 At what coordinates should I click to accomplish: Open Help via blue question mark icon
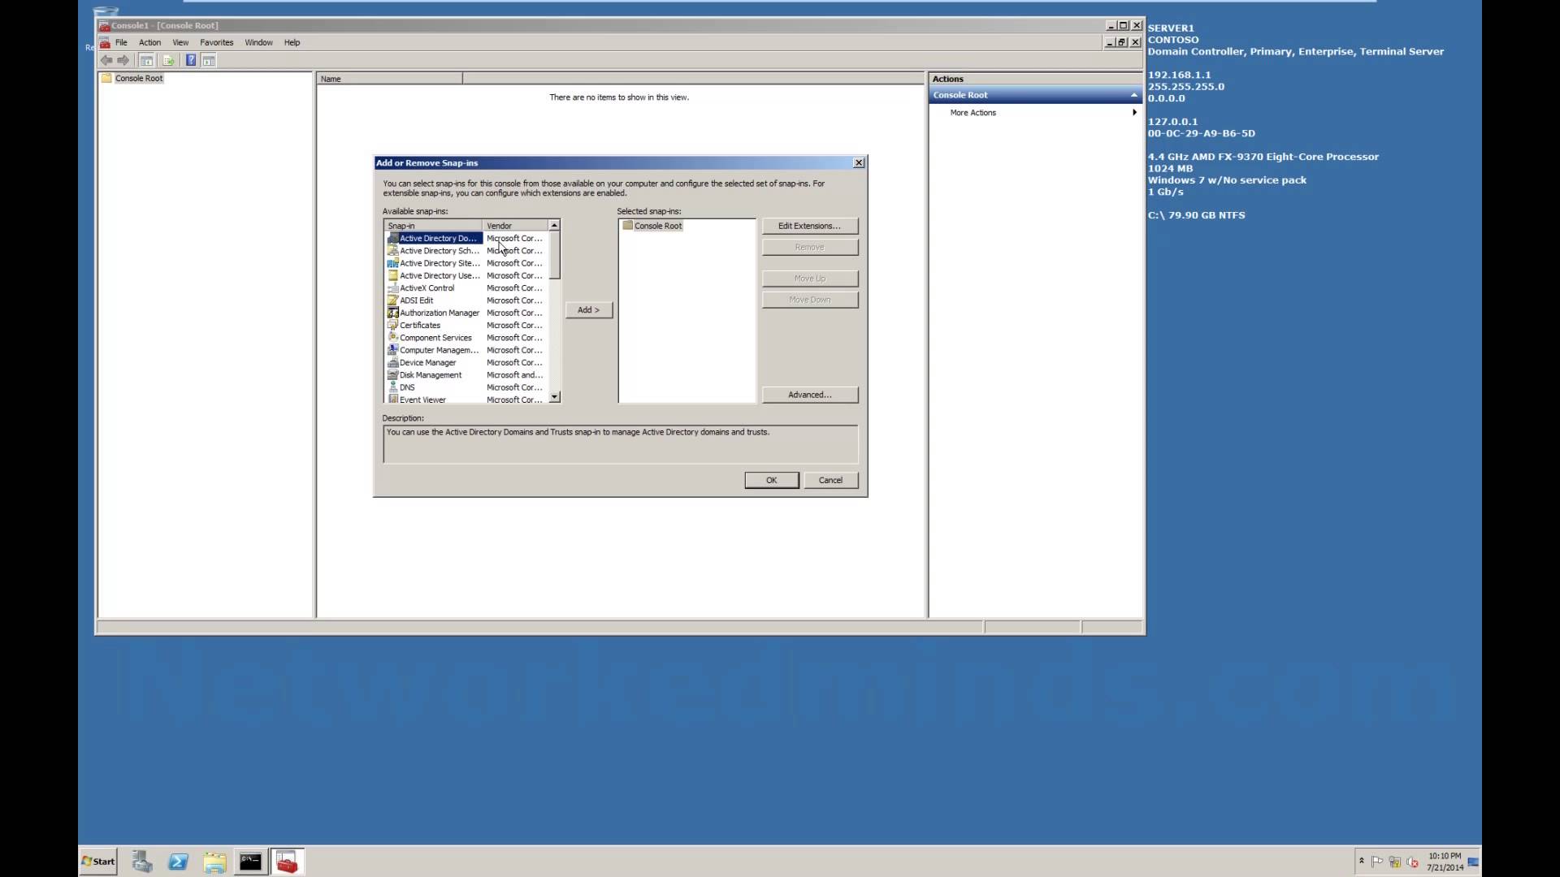point(191,60)
